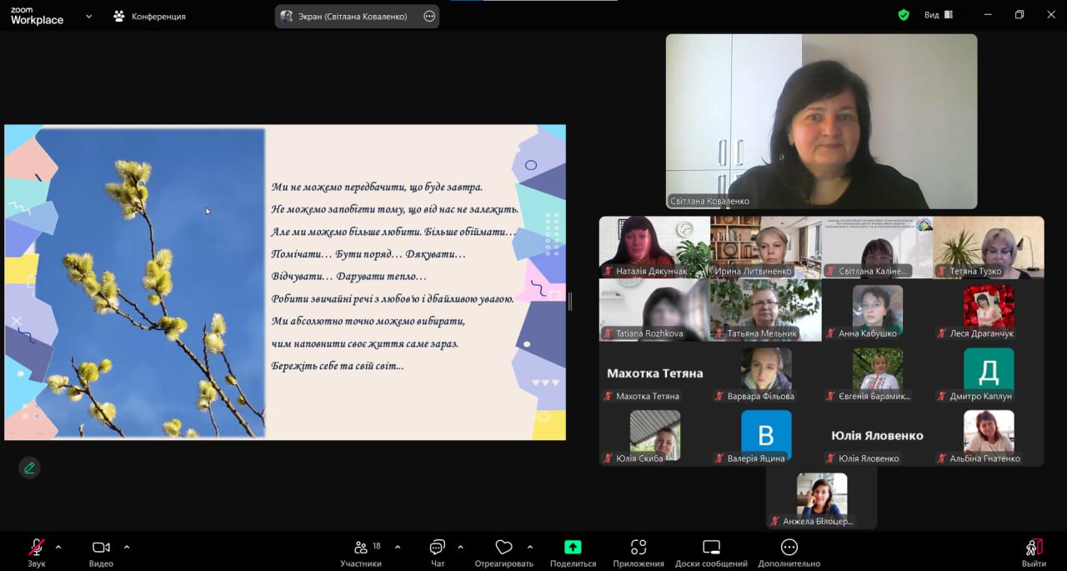This screenshot has width=1067, height=571.
Task: Select Леся Драганчук's participant tile
Action: click(989, 310)
